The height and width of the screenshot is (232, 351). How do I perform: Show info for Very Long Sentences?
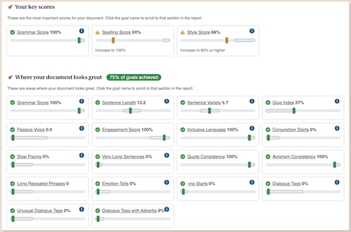tap(167, 155)
